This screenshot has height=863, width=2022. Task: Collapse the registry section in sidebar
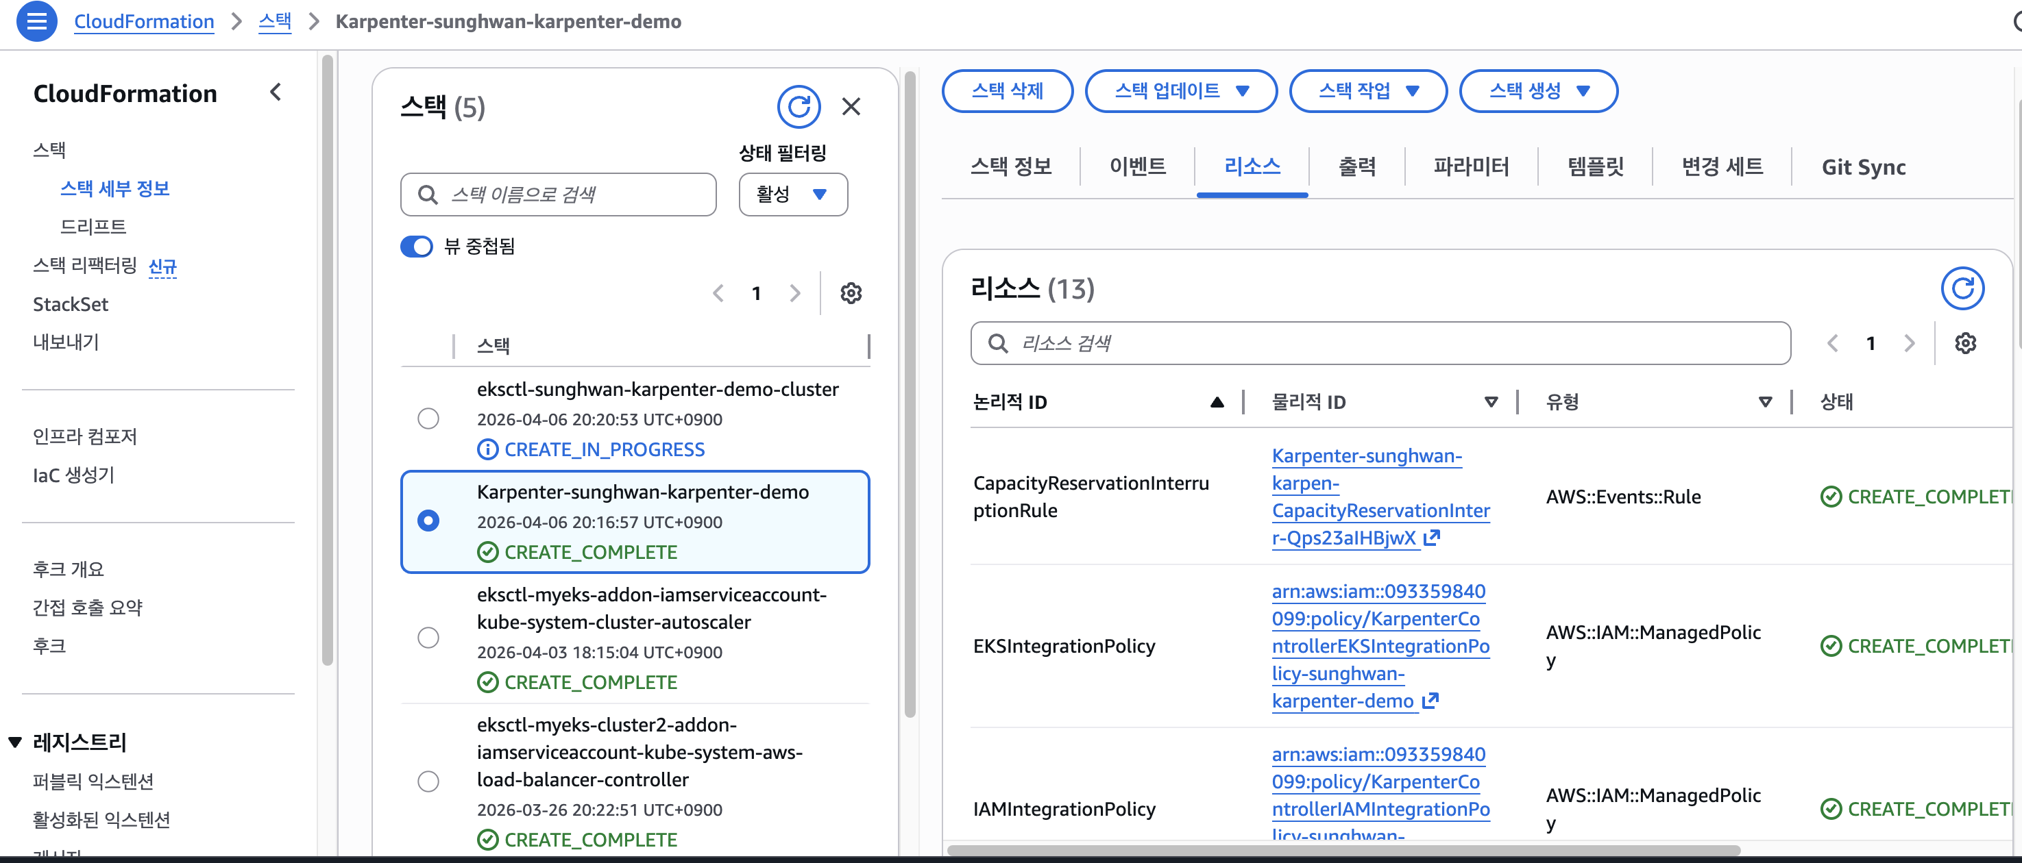tap(15, 742)
